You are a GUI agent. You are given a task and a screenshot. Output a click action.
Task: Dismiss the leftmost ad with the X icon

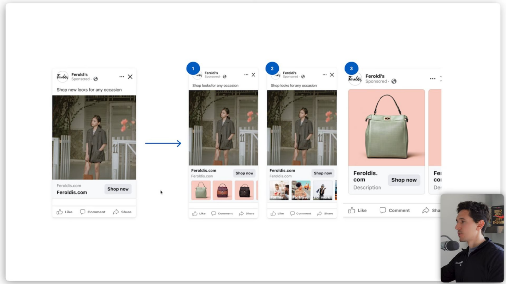point(130,77)
